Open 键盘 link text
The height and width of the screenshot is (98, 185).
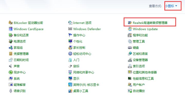pyautogui.click(x=136, y=47)
